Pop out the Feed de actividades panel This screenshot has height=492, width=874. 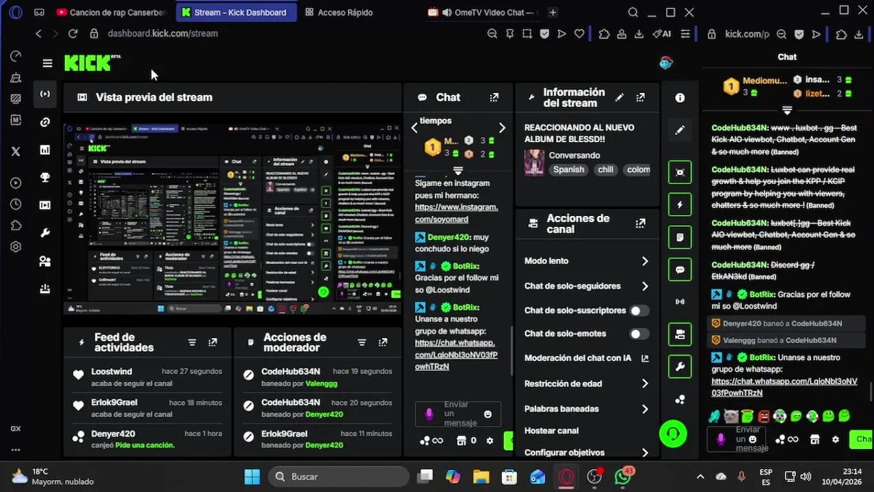point(213,342)
